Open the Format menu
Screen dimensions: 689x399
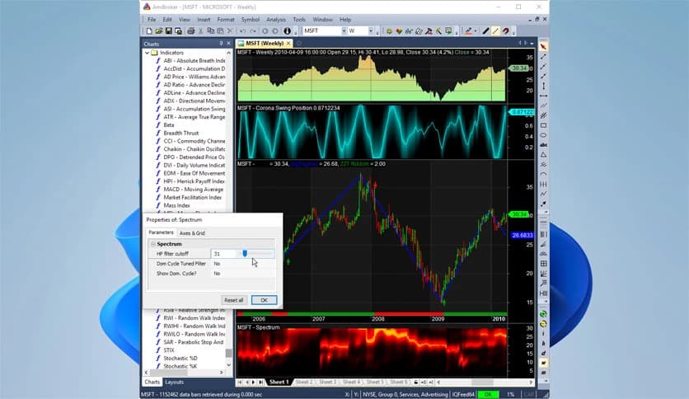[226, 20]
